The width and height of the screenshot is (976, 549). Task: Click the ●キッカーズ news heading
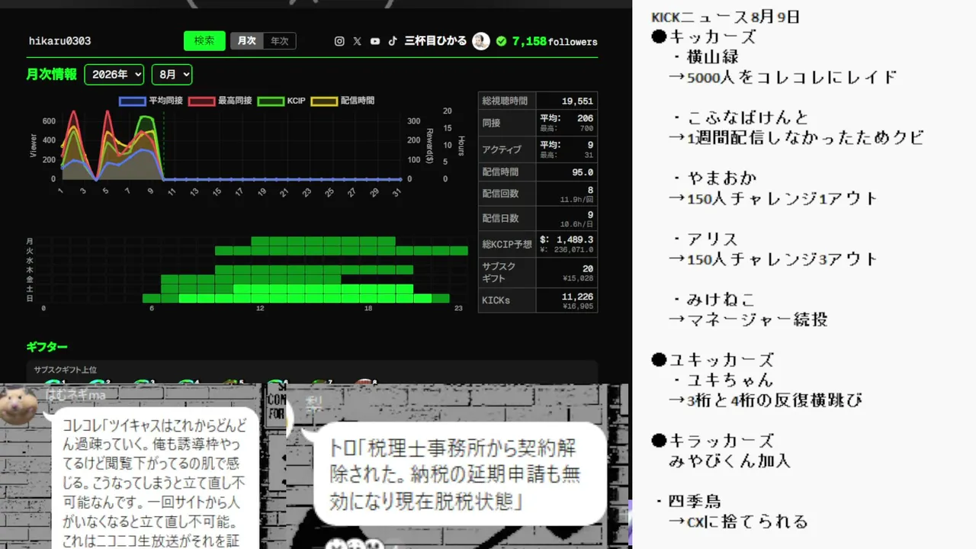(703, 37)
